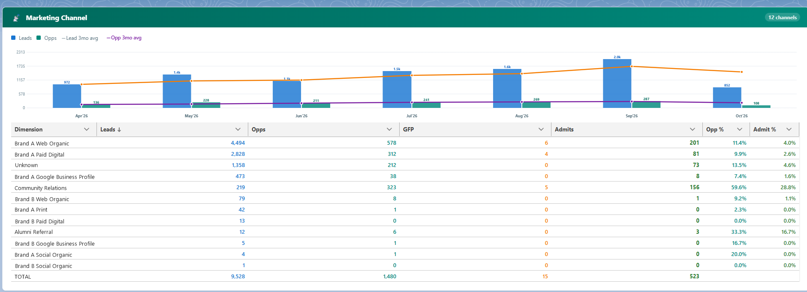Click the 1,358 leads value

click(238, 165)
